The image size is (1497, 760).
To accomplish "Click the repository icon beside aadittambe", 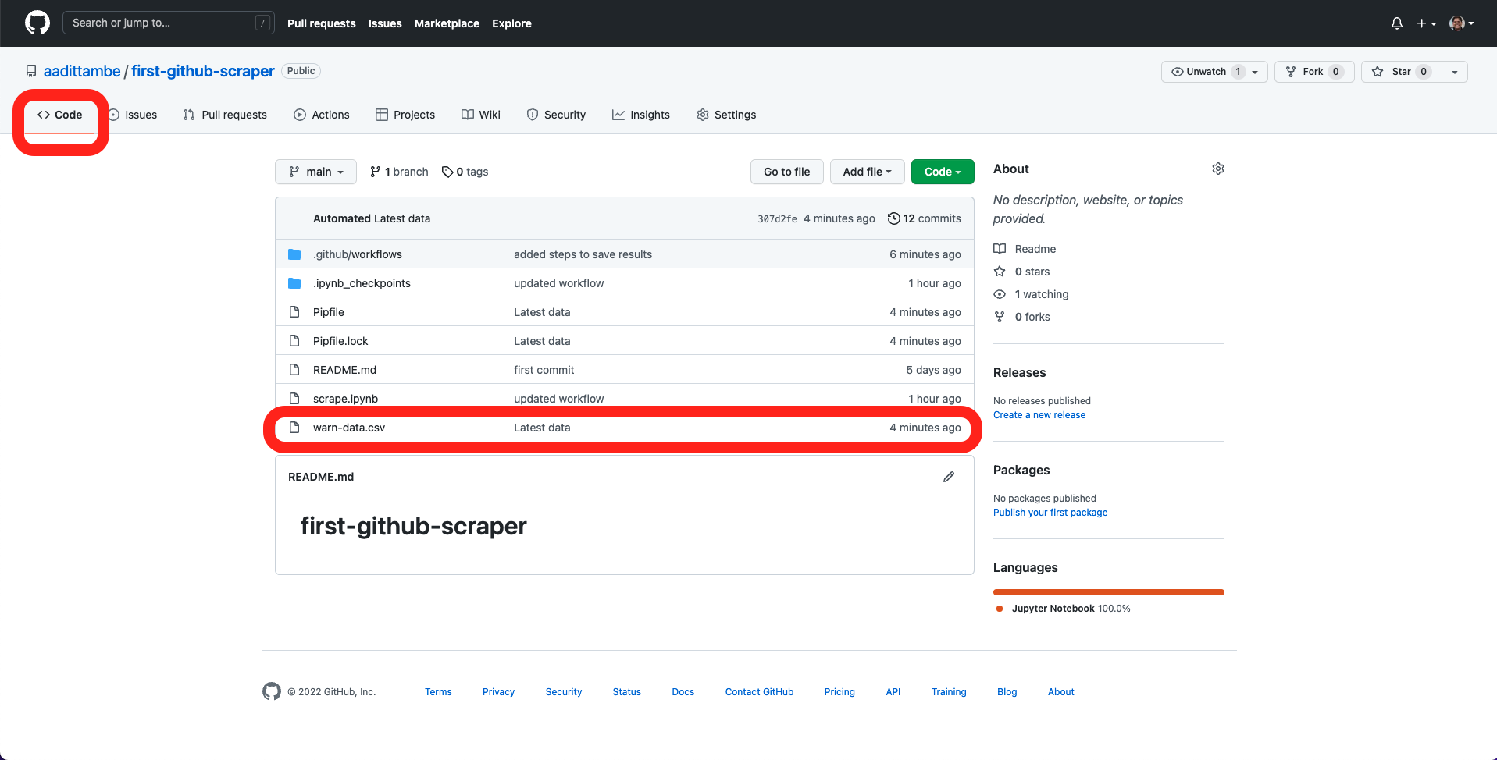I will coord(31,71).
